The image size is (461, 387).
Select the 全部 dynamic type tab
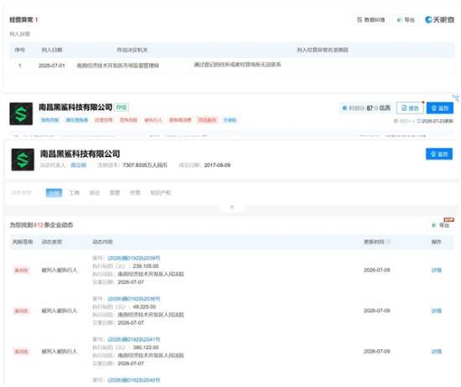[x=54, y=192]
